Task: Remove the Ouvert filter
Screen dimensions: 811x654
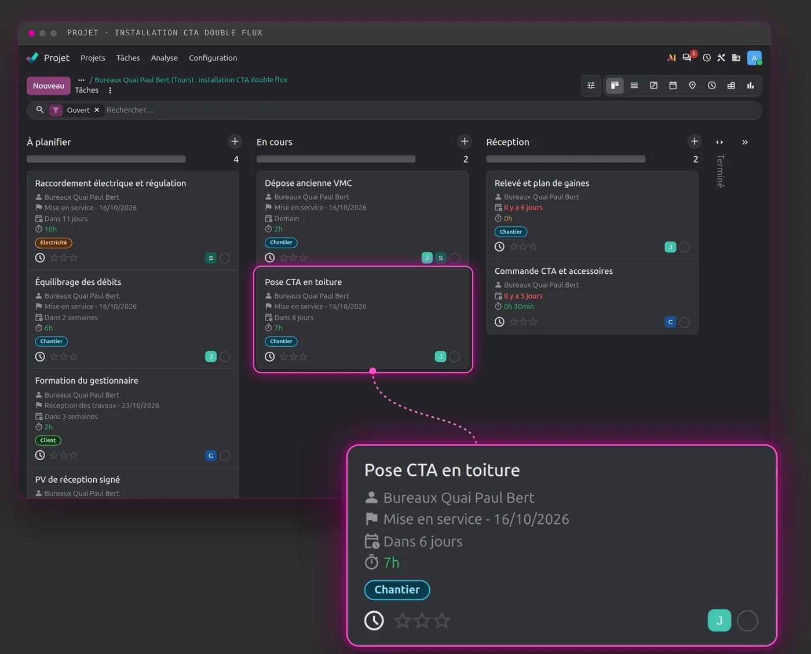Action: point(97,110)
